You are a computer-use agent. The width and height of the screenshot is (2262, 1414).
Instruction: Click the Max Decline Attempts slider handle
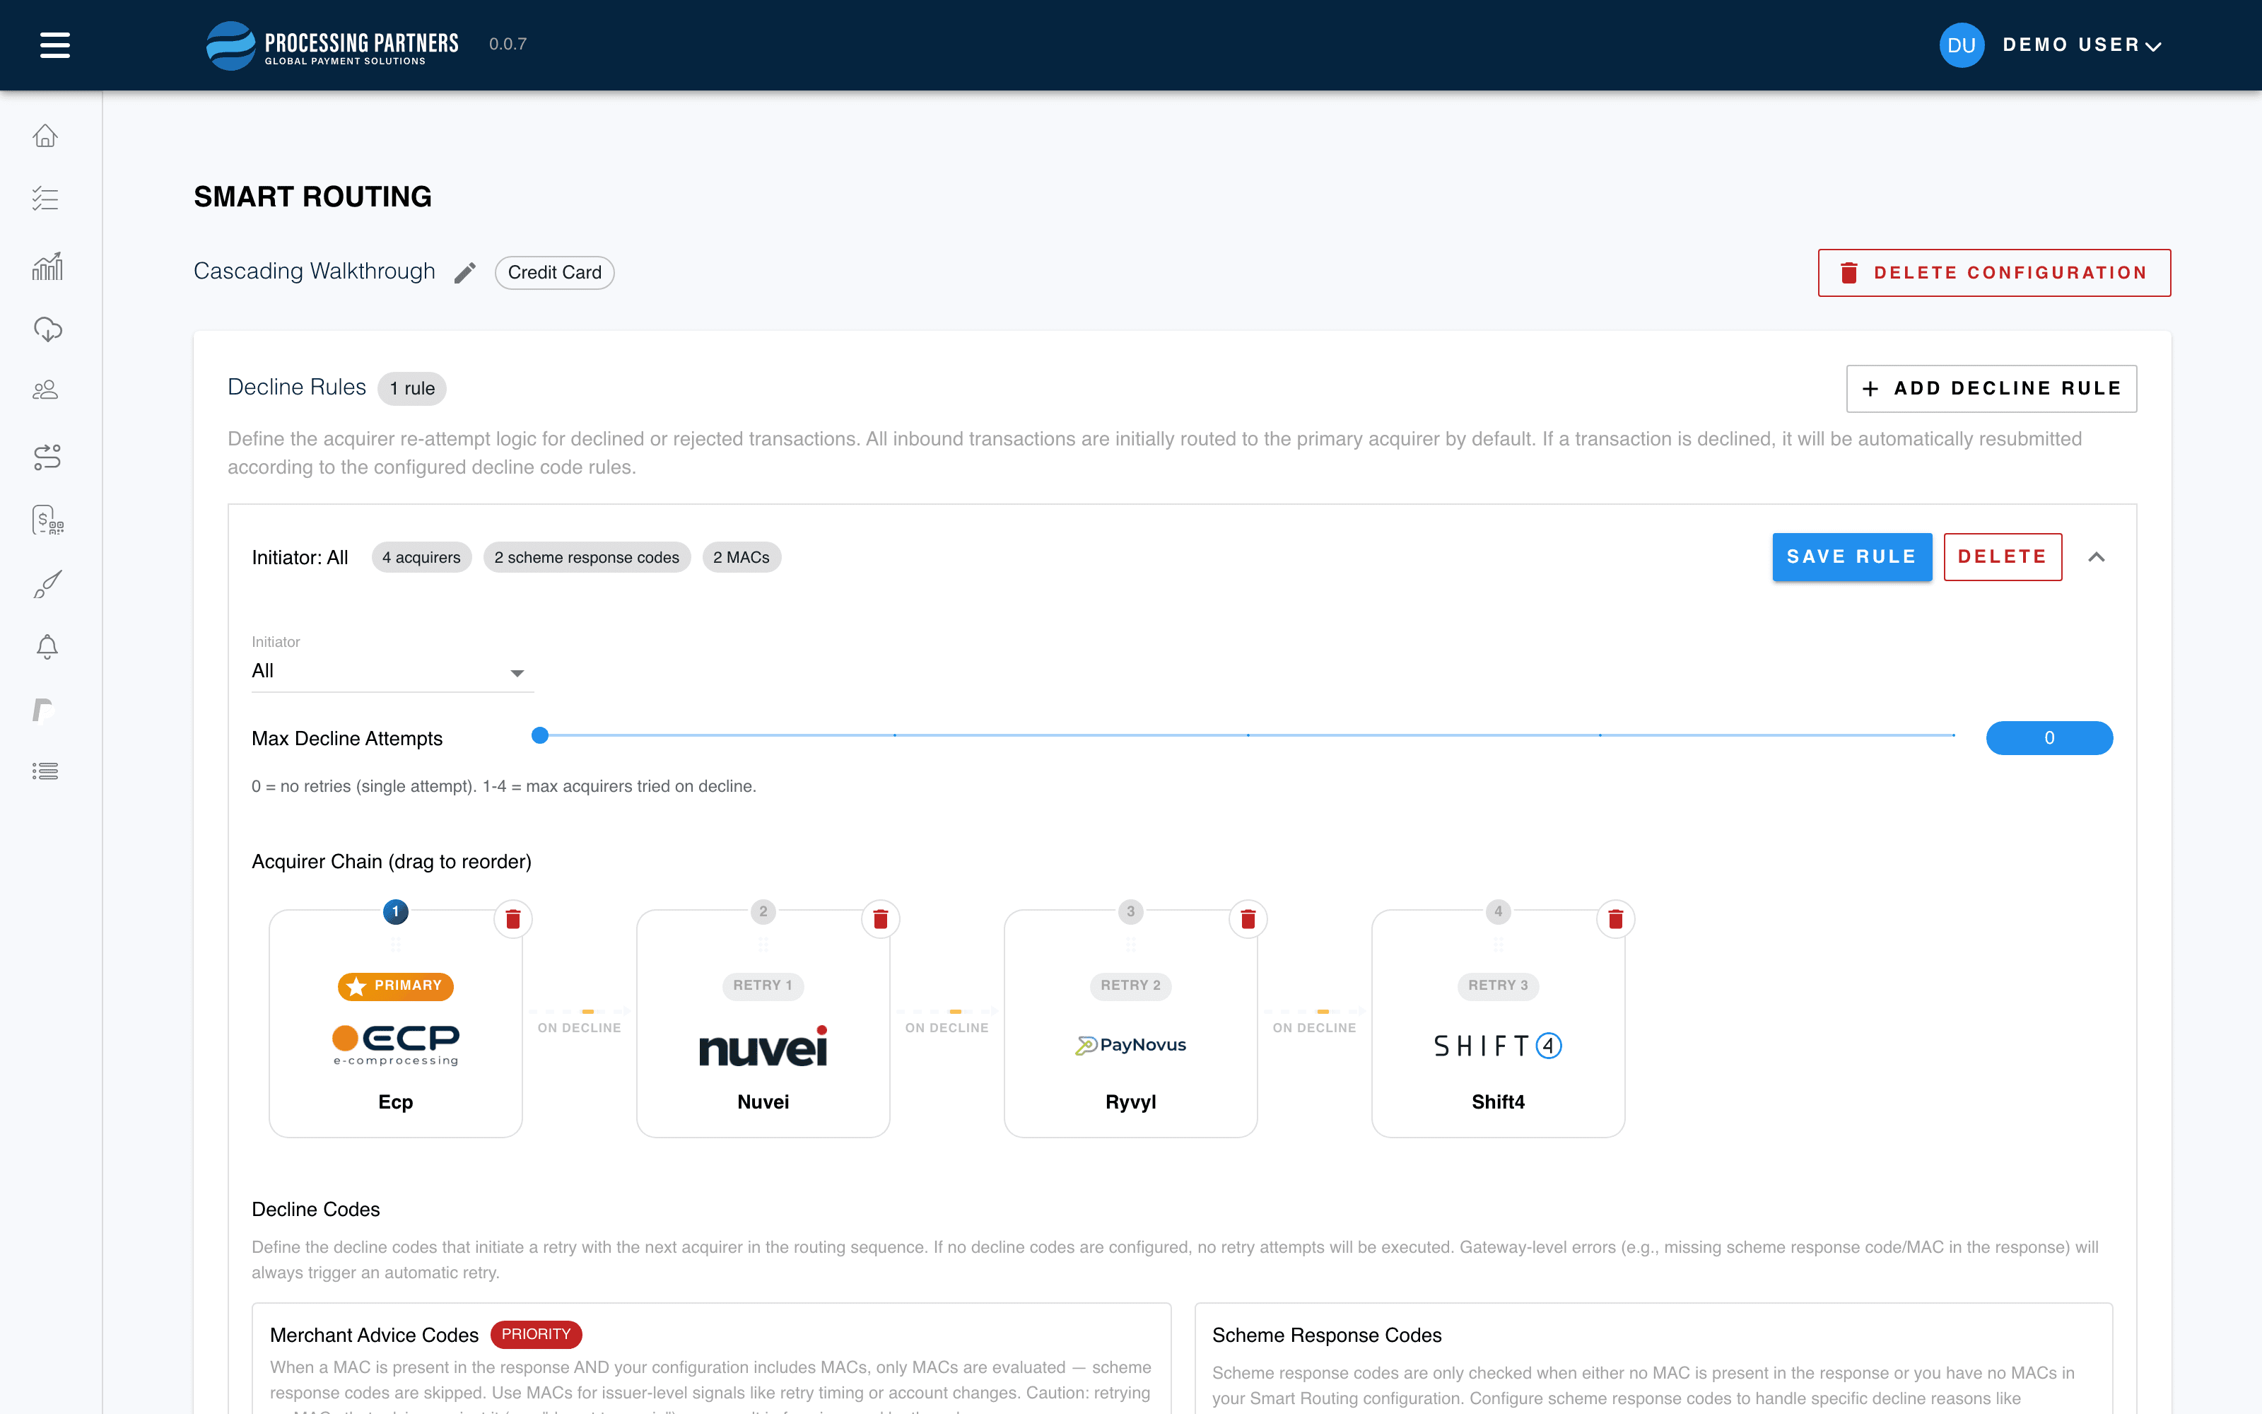(x=539, y=736)
